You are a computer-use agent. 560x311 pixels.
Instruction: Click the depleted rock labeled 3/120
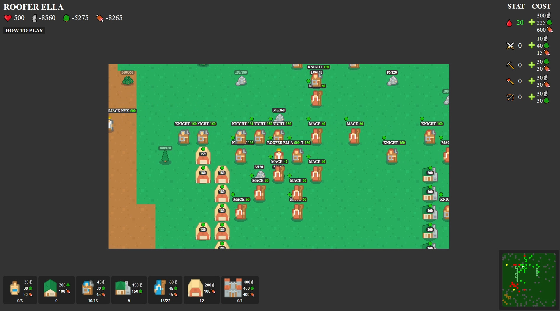click(260, 174)
